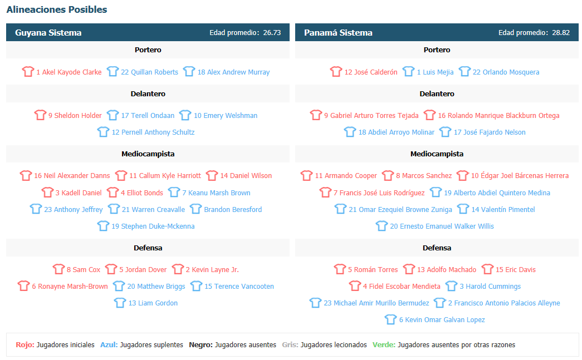Click the red jersey icon beside José Calderón
Screen dimensions: 582x360
point(336,72)
